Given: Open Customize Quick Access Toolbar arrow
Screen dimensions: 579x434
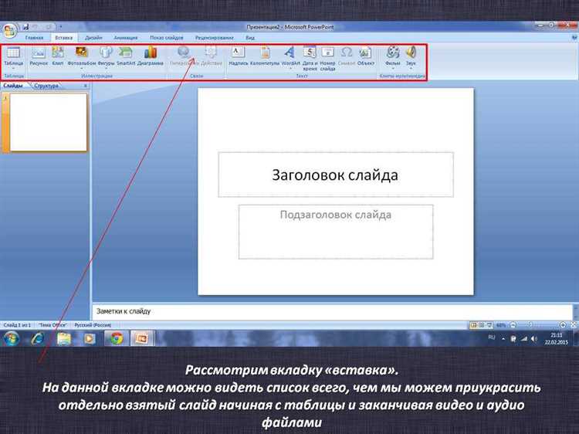Looking at the screenshot, I should 60,27.
